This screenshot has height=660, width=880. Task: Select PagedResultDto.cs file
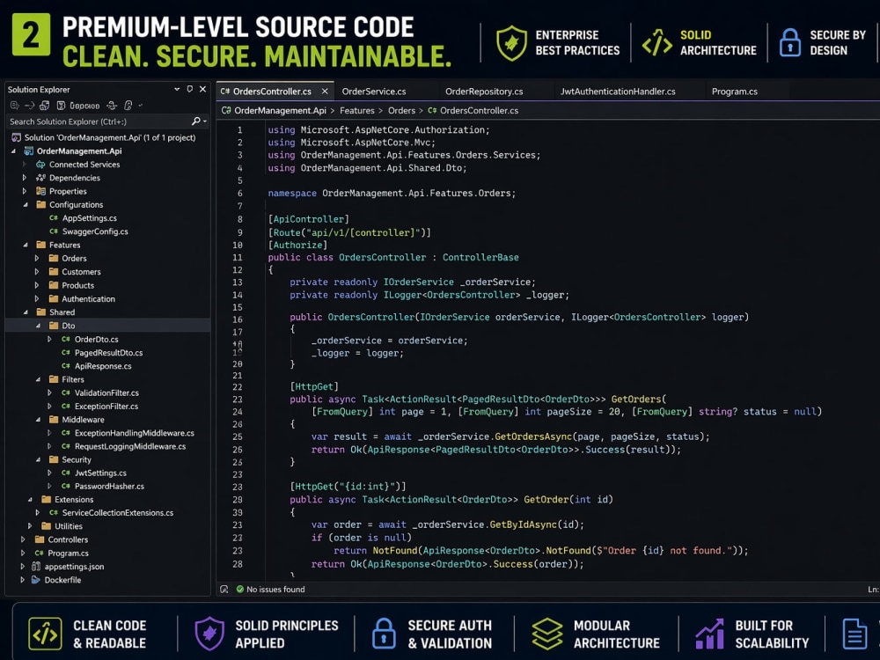(x=107, y=353)
